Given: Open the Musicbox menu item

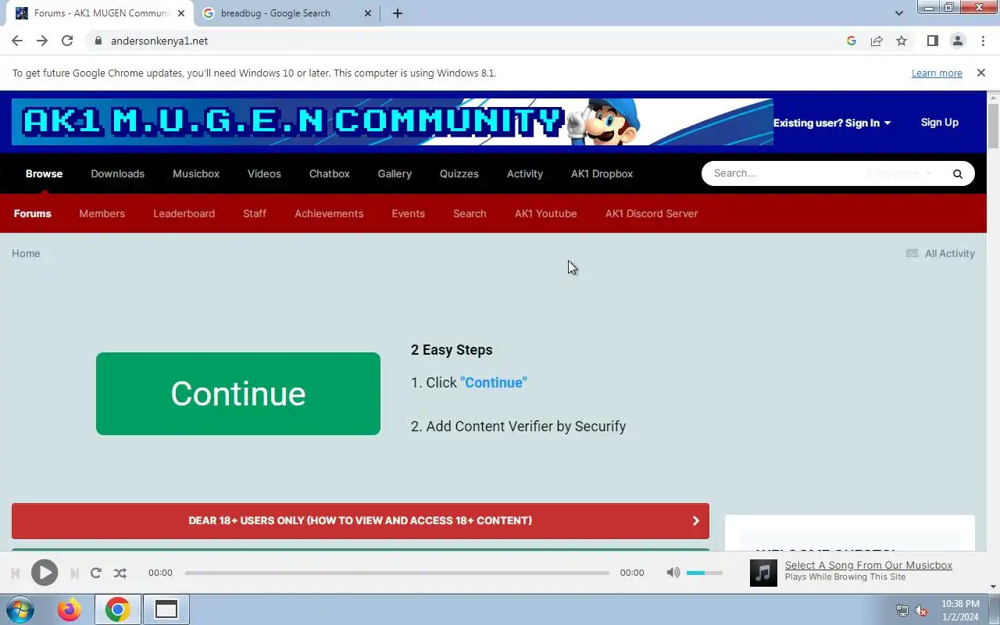Looking at the screenshot, I should point(196,173).
